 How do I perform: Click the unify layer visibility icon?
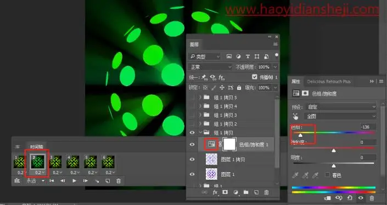(213, 78)
